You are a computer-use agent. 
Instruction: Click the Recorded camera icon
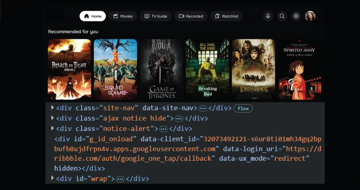tap(181, 16)
